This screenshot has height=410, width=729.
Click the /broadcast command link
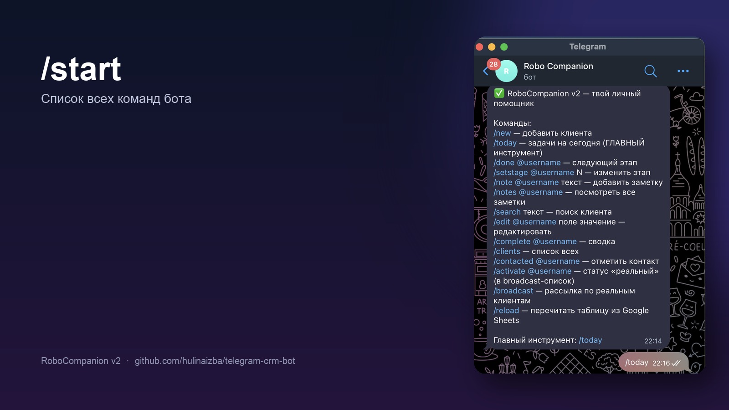pyautogui.click(x=513, y=291)
